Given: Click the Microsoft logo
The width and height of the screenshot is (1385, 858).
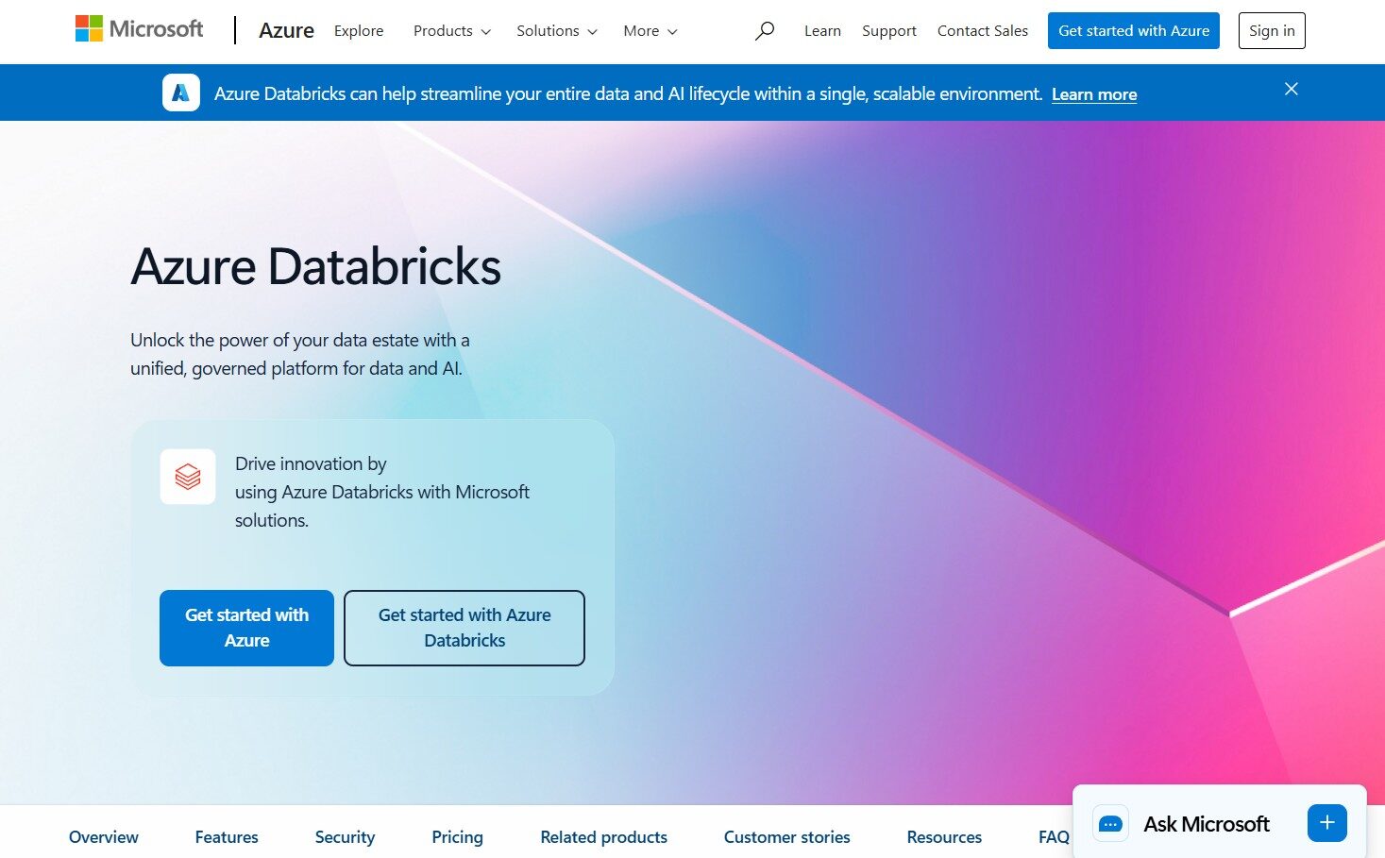Looking at the screenshot, I should [x=139, y=29].
